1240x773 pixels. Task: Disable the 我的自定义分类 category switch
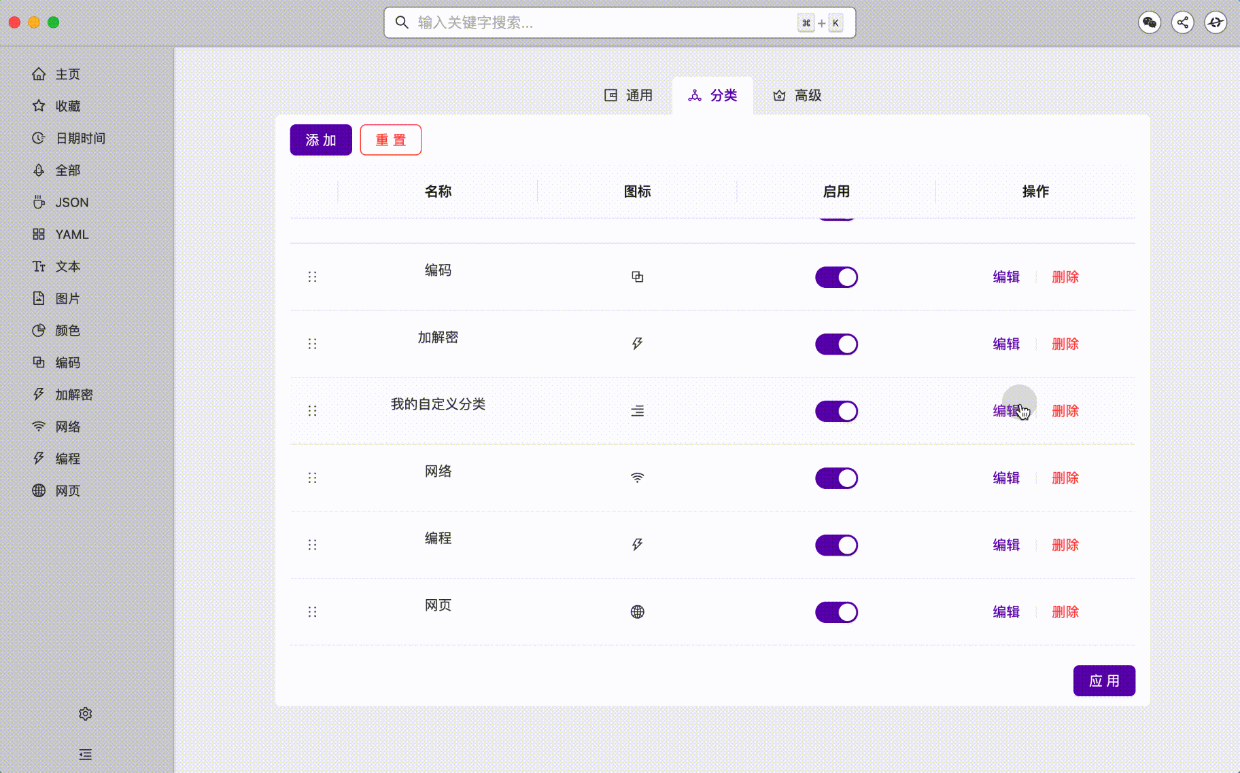[x=836, y=411]
